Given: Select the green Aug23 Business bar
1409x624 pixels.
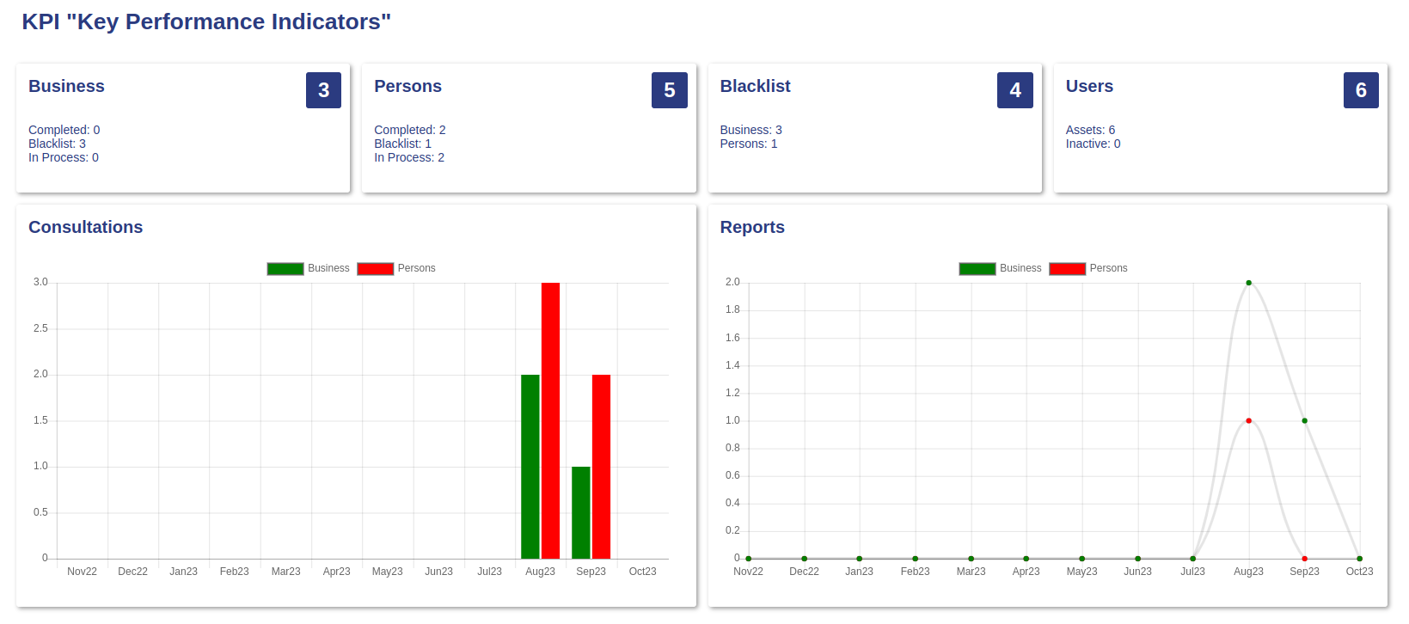Looking at the screenshot, I should (x=530, y=467).
